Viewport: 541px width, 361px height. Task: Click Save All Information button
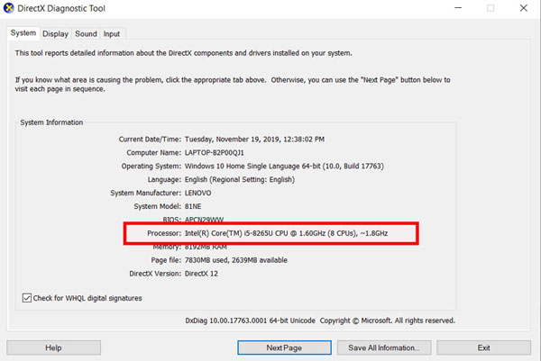tap(384, 347)
